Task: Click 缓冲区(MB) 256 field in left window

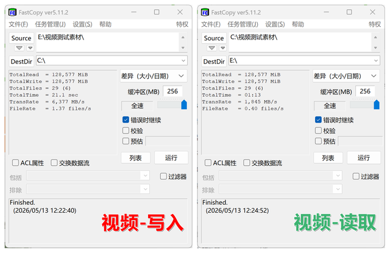Action: coord(172,91)
